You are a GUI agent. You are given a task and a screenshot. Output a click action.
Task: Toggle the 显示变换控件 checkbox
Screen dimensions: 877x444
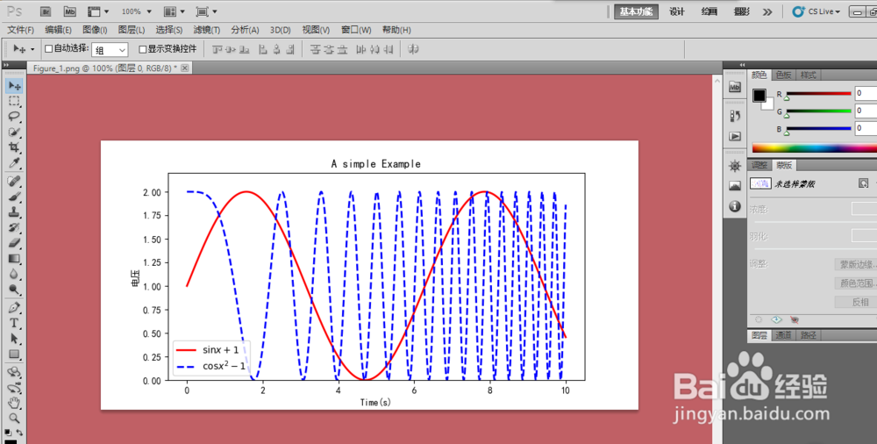(x=143, y=49)
